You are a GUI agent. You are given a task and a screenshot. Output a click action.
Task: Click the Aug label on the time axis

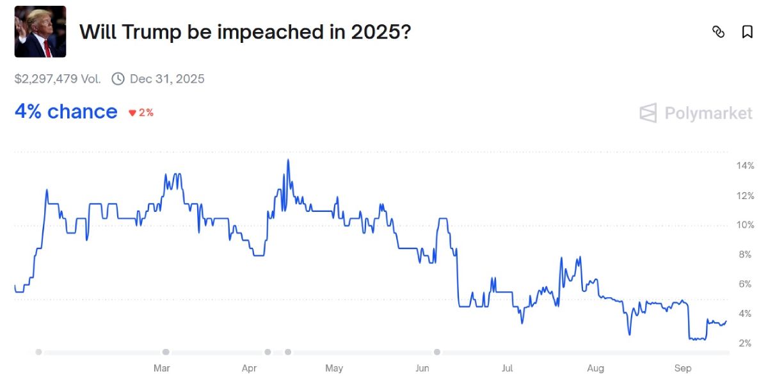[595, 368]
